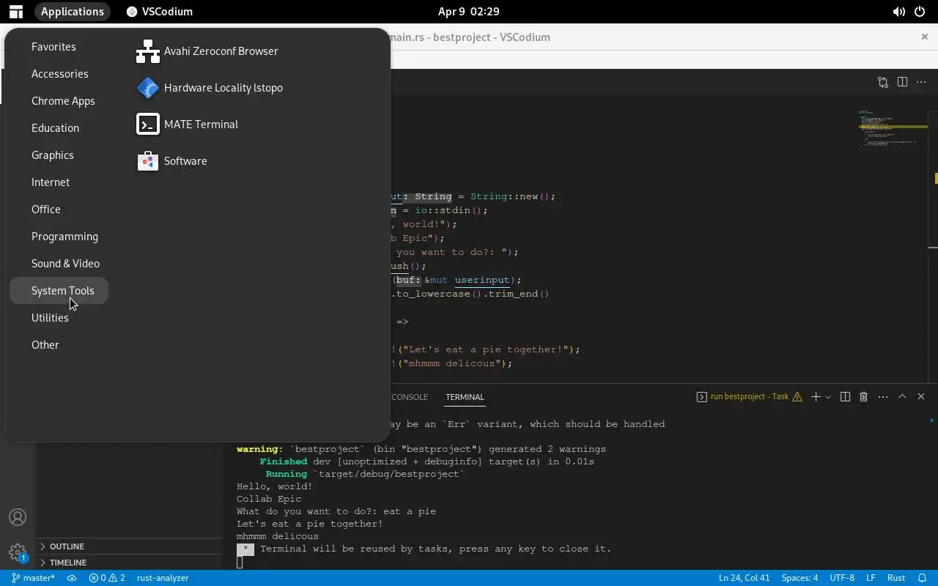Open the Internet category
938x586 pixels.
point(51,182)
